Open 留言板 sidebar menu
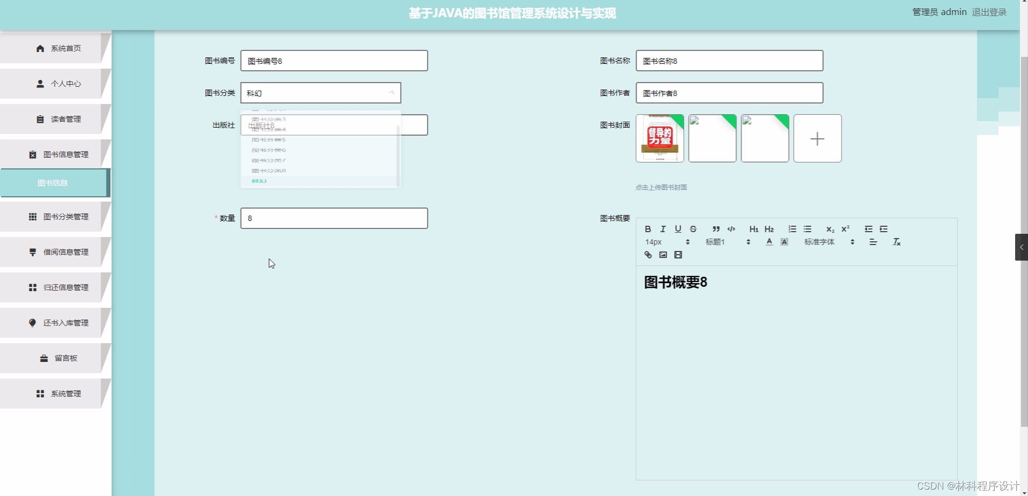1028x496 pixels. tap(56, 358)
